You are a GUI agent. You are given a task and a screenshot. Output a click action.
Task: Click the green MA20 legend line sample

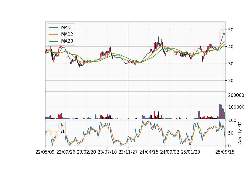tap(53, 41)
